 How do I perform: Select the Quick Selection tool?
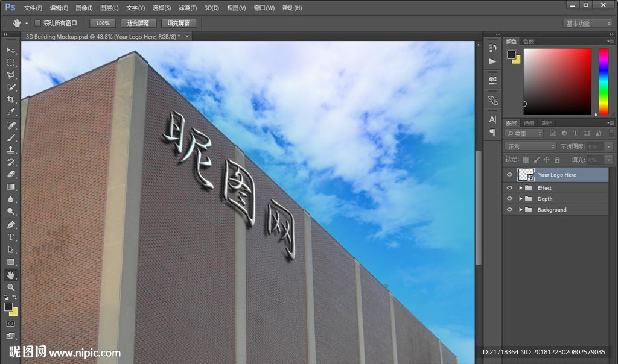tap(11, 87)
